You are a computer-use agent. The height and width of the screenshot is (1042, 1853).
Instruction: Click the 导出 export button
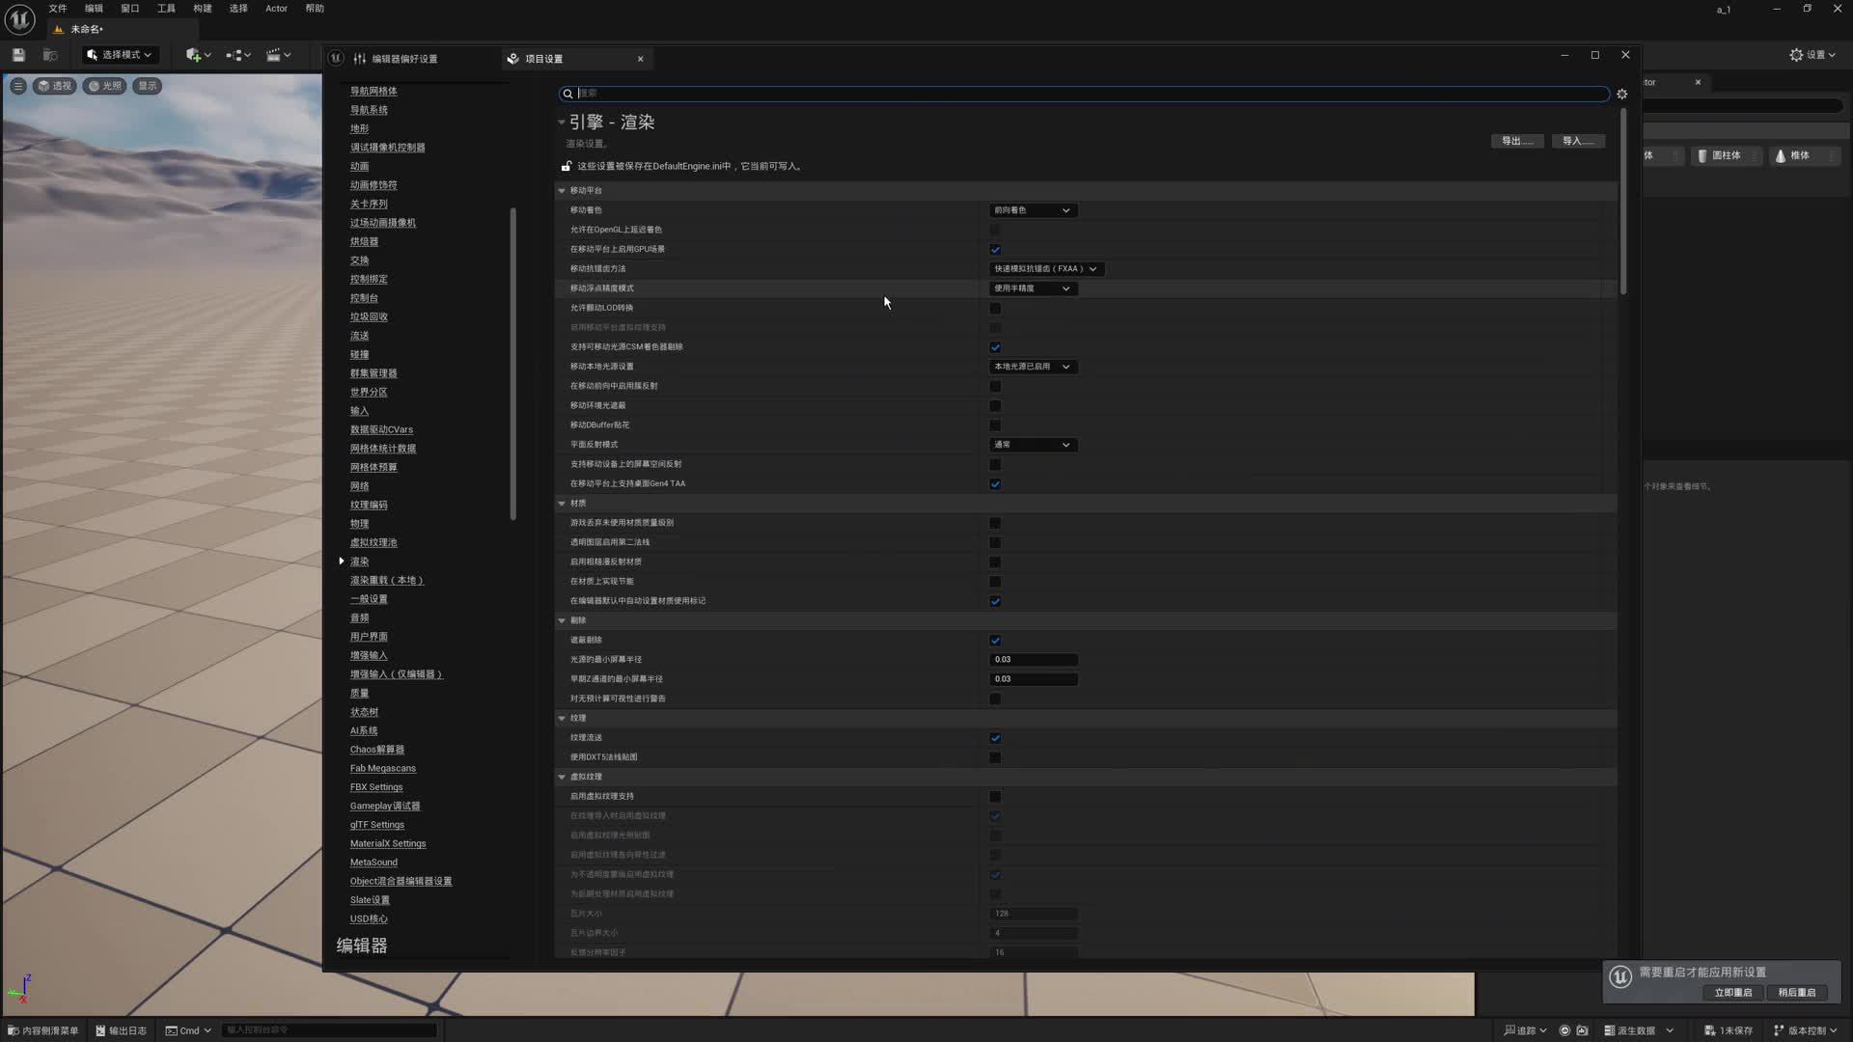click(1516, 141)
